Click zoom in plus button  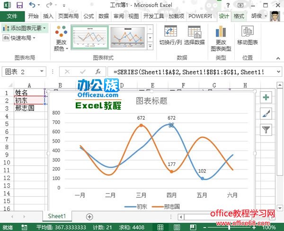click(x=254, y=227)
